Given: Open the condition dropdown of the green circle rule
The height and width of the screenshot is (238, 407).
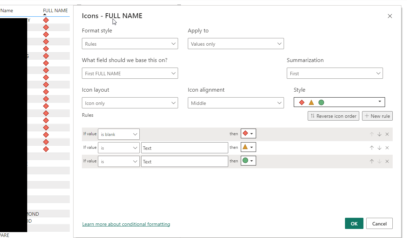Looking at the screenshot, I should tap(118, 161).
